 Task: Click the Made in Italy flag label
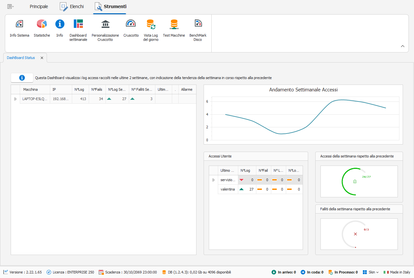pos(397,272)
